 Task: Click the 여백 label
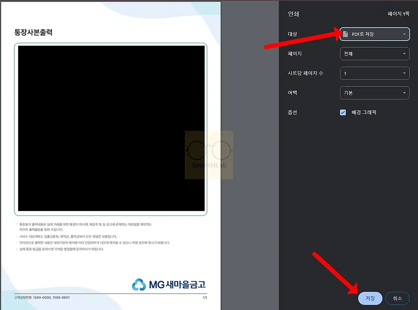(x=292, y=93)
